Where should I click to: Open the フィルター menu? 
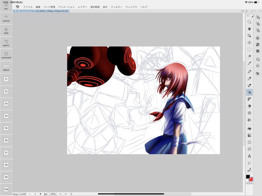point(116,7)
